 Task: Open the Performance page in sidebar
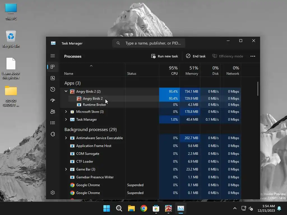tap(53, 78)
